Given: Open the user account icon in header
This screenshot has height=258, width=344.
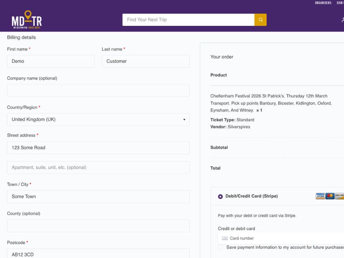Looking at the screenshot, I should click(x=342, y=20).
